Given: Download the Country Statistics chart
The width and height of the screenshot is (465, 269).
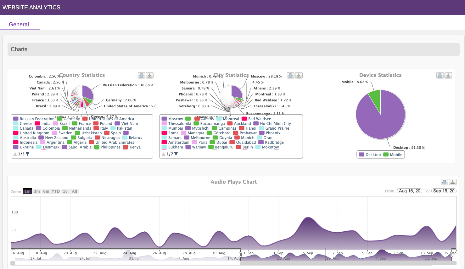Looking at the screenshot, I should coord(150,75).
